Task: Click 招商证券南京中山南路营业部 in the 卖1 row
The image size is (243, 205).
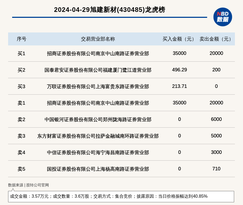Action: coord(98,103)
